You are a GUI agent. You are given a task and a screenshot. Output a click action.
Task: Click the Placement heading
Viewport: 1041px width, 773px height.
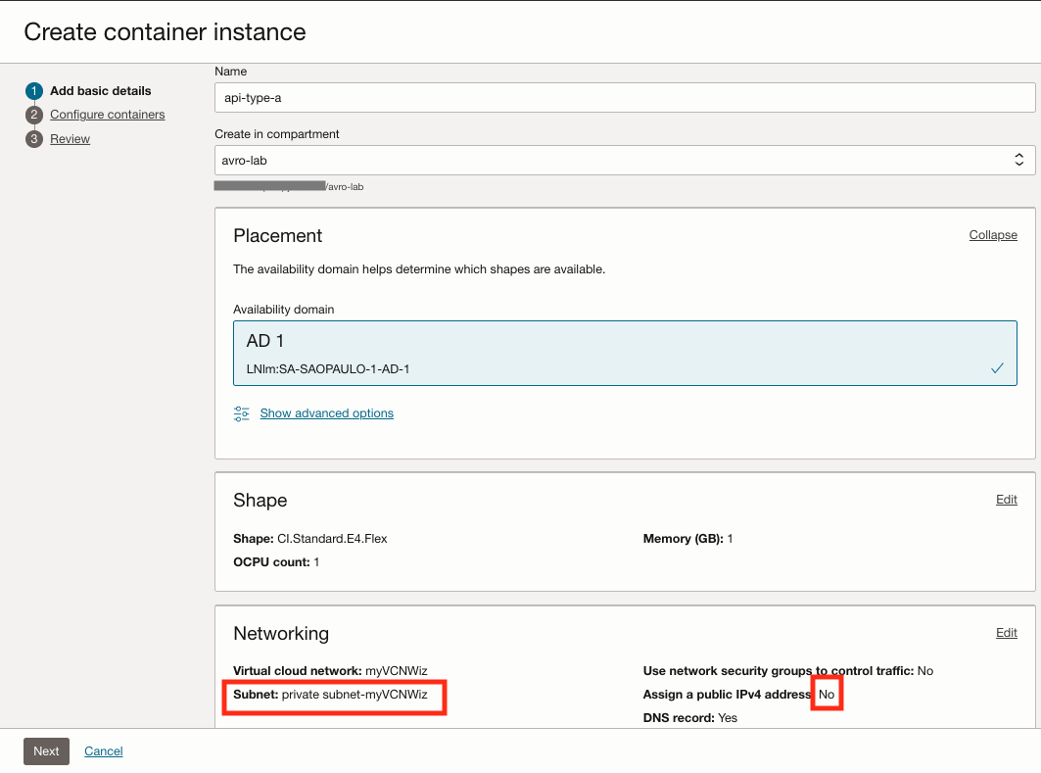point(277,236)
